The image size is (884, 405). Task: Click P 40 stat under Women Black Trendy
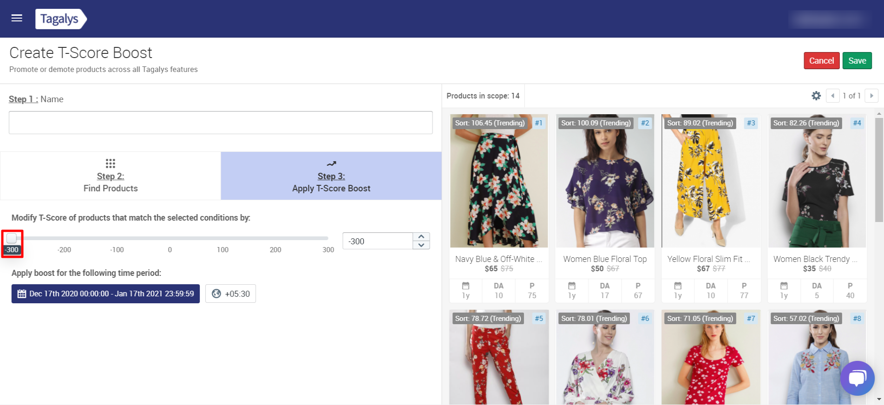coord(850,291)
